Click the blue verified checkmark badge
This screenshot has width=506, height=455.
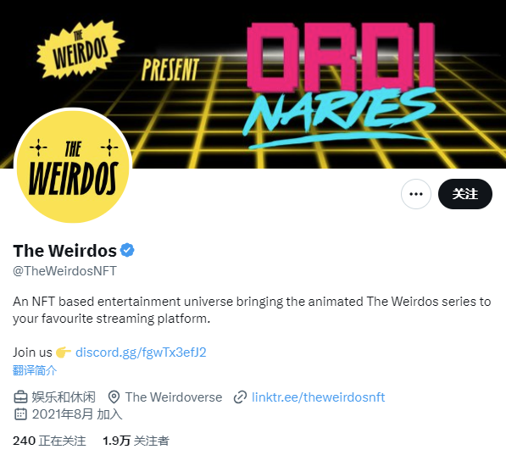pyautogui.click(x=127, y=250)
